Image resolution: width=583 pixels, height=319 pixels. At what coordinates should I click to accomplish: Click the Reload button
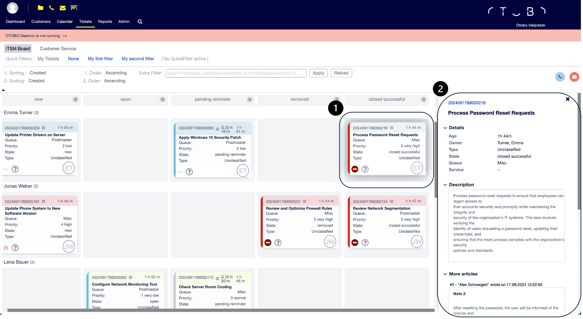click(341, 73)
